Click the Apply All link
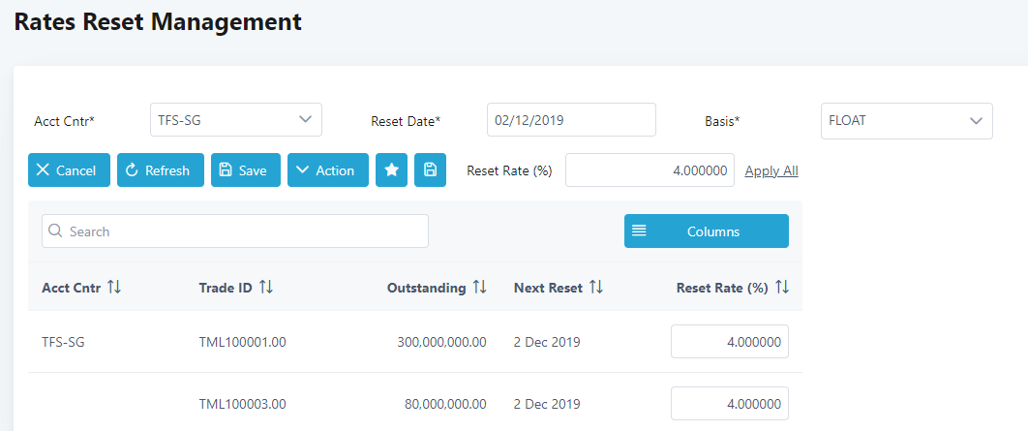The height and width of the screenshot is (431, 1028). pos(771,171)
